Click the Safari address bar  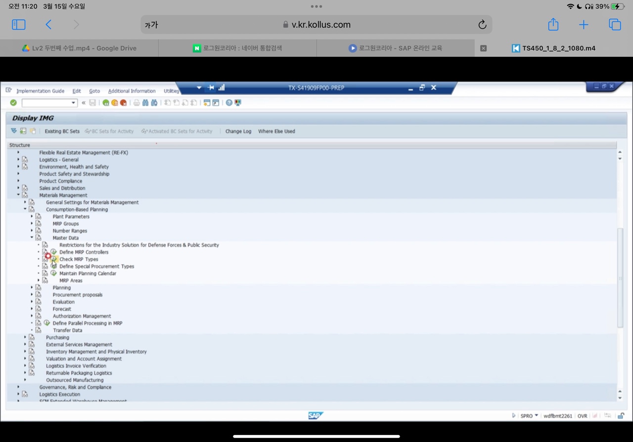click(316, 25)
